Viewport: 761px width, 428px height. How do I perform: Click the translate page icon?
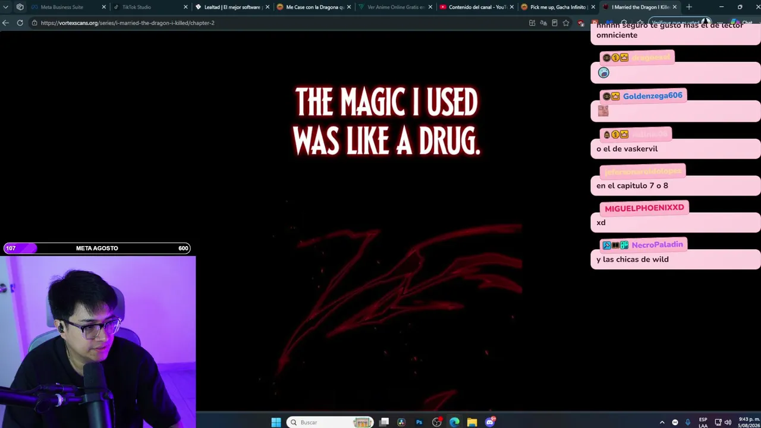(543, 23)
